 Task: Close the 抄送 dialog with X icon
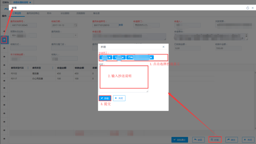(x=163, y=47)
